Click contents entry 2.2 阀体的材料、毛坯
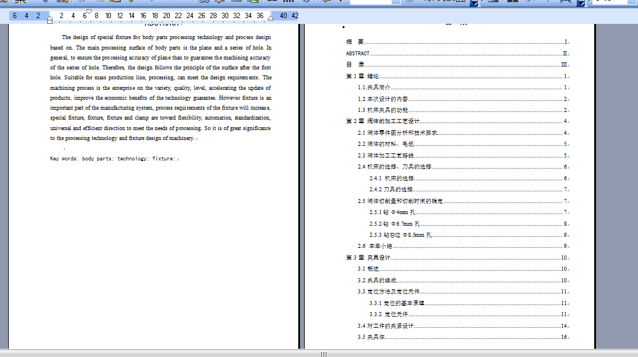The width and height of the screenshot is (638, 357). pyautogui.click(x=463, y=144)
